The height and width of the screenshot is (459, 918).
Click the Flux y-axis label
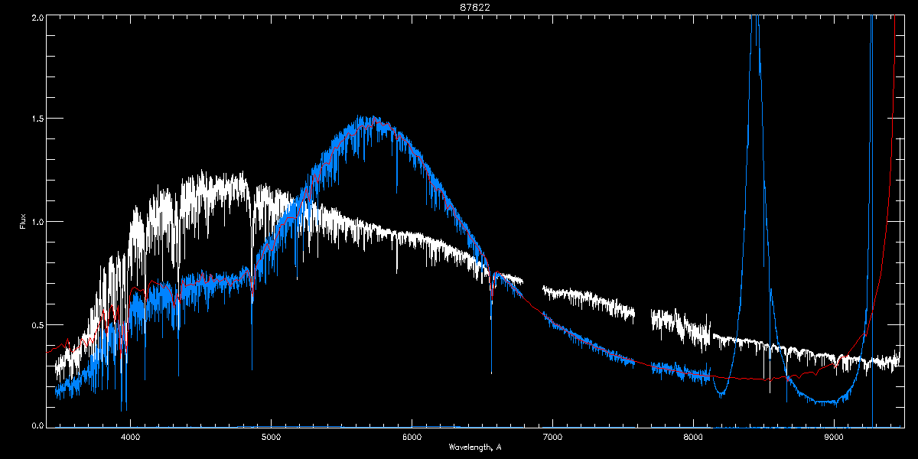click(x=23, y=221)
